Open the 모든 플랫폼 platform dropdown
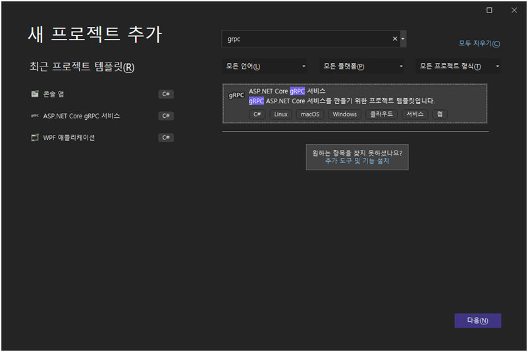Viewport: 528px width, 352px height. (362, 66)
